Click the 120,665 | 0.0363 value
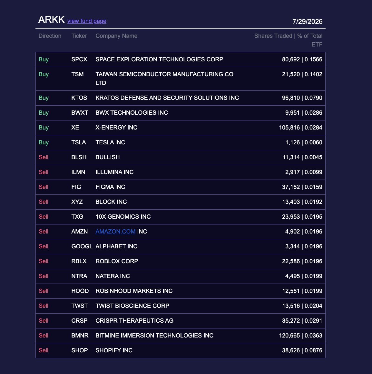This screenshot has width=372, height=374. tap(301, 335)
